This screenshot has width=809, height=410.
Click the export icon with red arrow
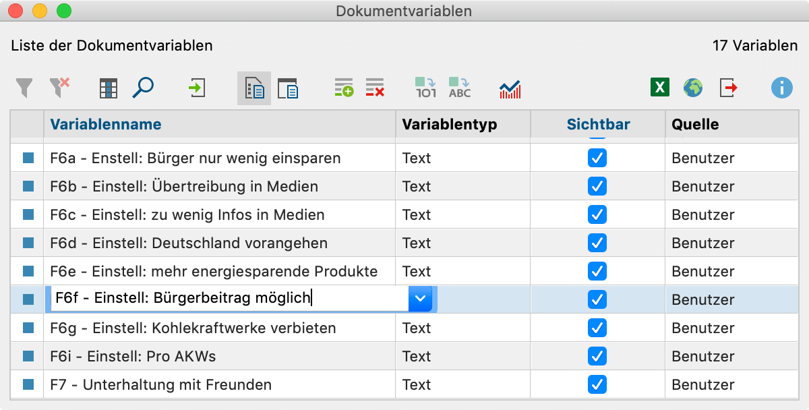[x=729, y=88]
